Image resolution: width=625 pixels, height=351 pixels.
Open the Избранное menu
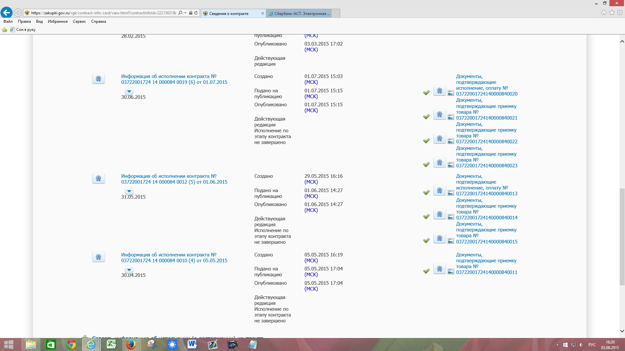pyautogui.click(x=58, y=21)
